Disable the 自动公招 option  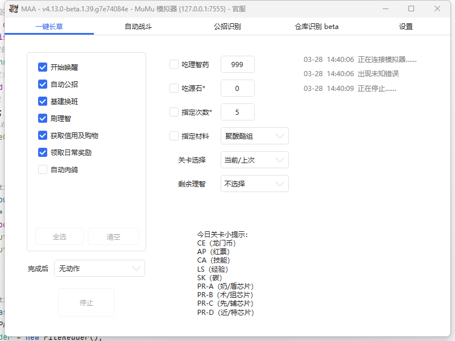coord(43,84)
